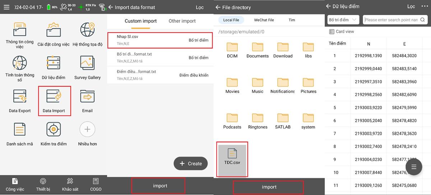
Task: Switch to the WeChat File tab
Action: tap(264, 20)
